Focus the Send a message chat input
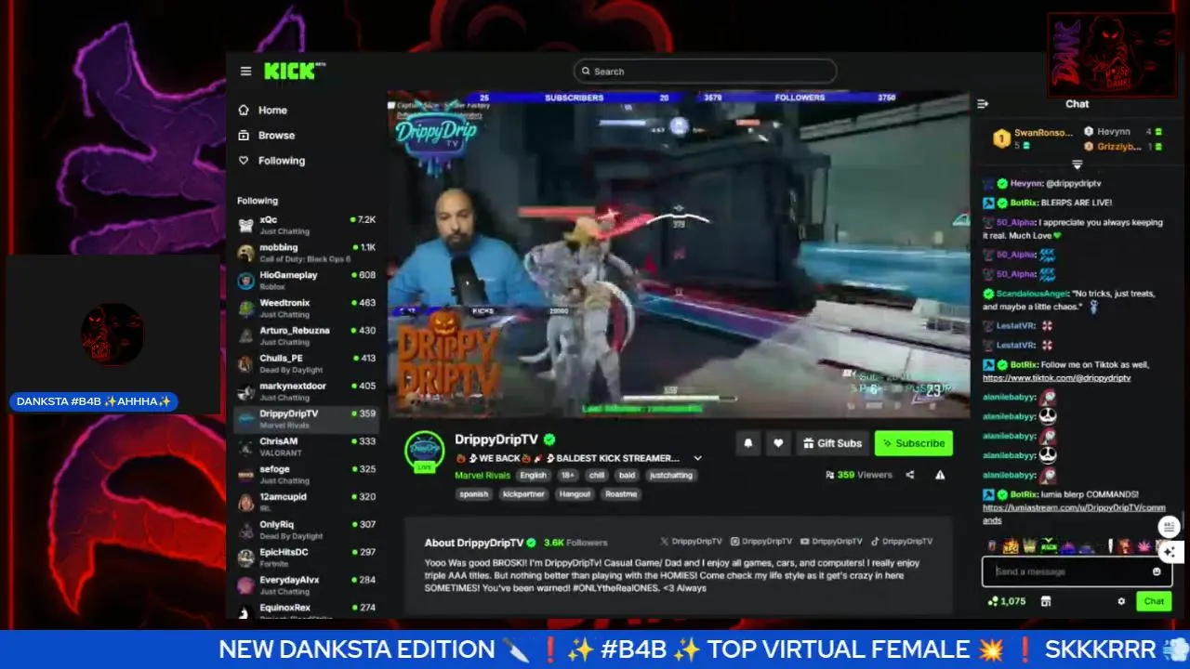The height and width of the screenshot is (669, 1190). click(x=1077, y=571)
